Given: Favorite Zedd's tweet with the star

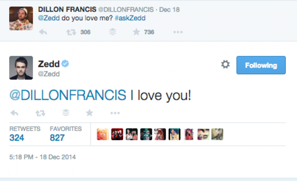Looking at the screenshot, I should (x=89, y=113).
